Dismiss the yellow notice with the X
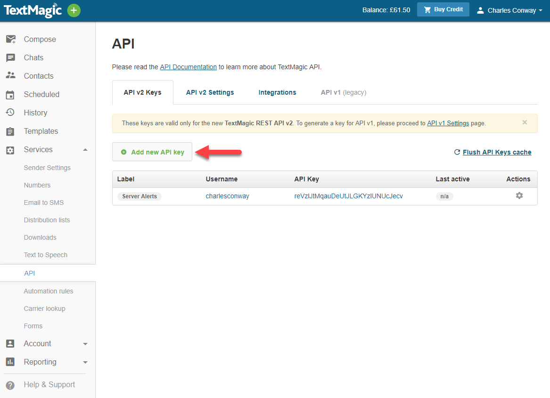550x398 pixels. coord(525,122)
